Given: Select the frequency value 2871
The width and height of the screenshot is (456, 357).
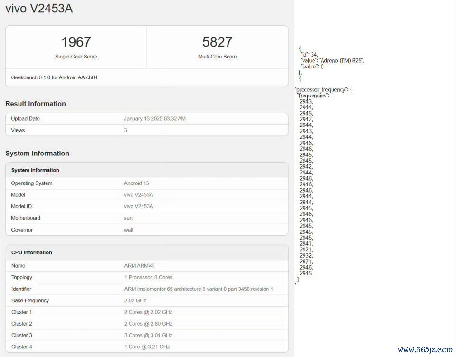Looking at the screenshot, I should (x=305, y=261).
